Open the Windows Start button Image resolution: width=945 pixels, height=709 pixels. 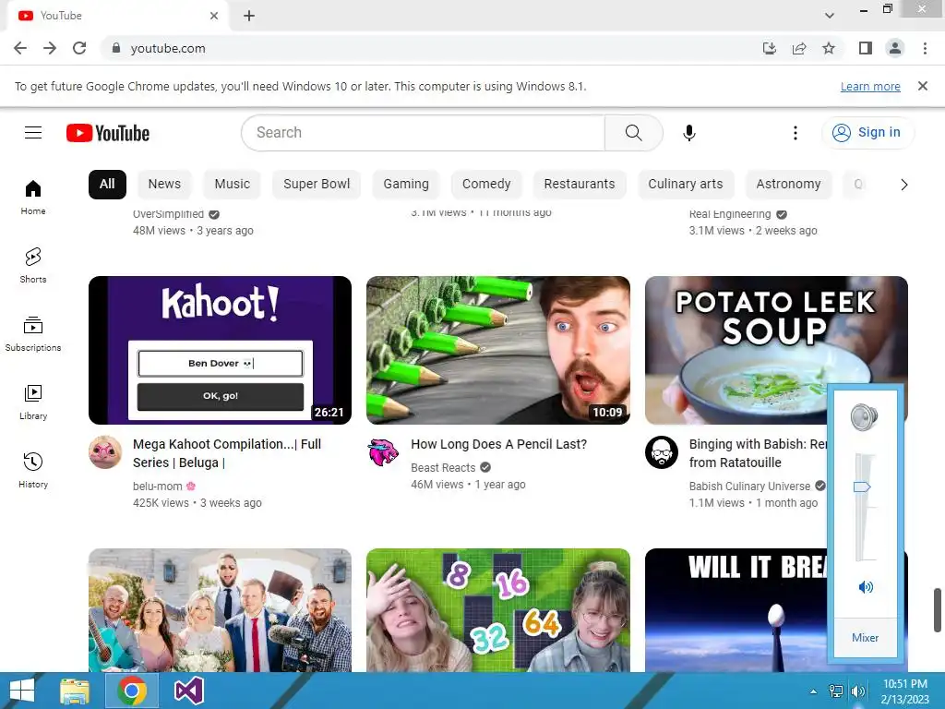(x=22, y=691)
